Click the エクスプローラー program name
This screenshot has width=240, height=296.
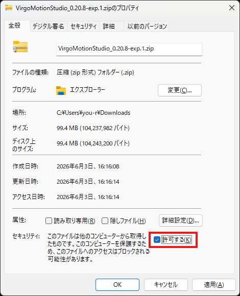(x=87, y=89)
